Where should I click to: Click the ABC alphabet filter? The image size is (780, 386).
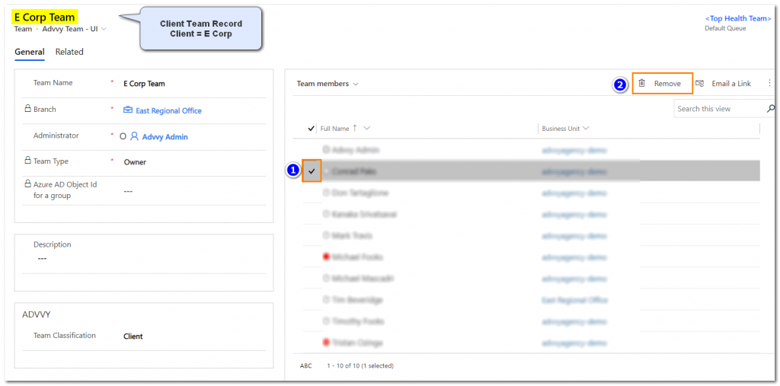pos(306,365)
